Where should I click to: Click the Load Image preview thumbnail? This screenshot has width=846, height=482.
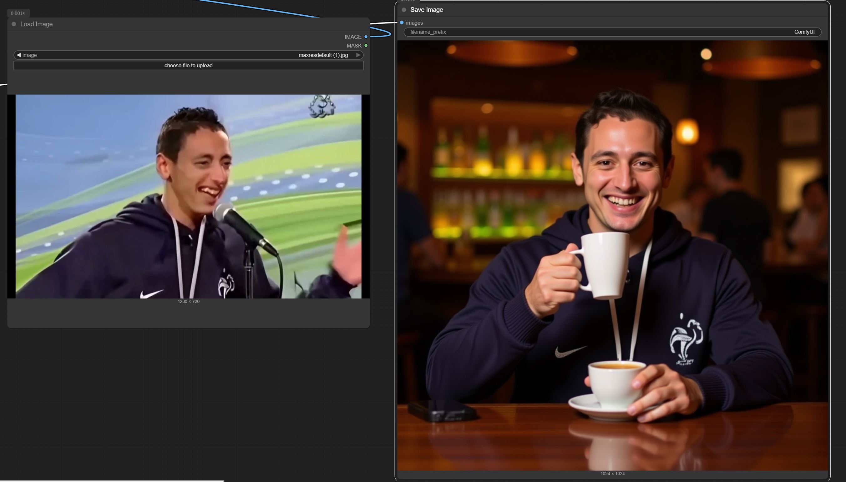[188, 196]
